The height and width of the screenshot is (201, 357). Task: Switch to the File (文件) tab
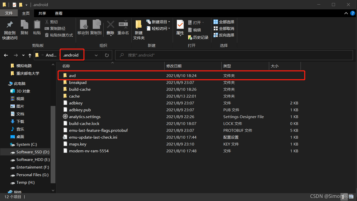[9, 13]
